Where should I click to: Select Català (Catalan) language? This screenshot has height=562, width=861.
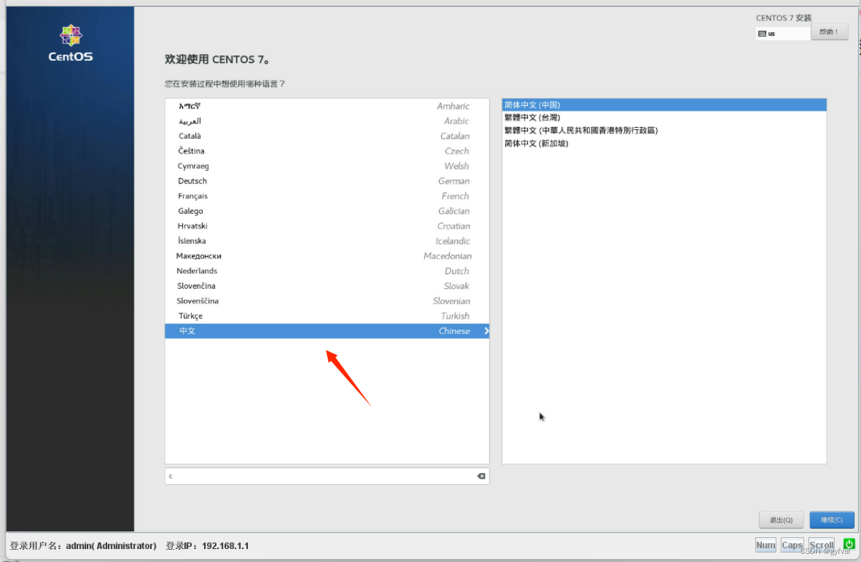pos(327,136)
